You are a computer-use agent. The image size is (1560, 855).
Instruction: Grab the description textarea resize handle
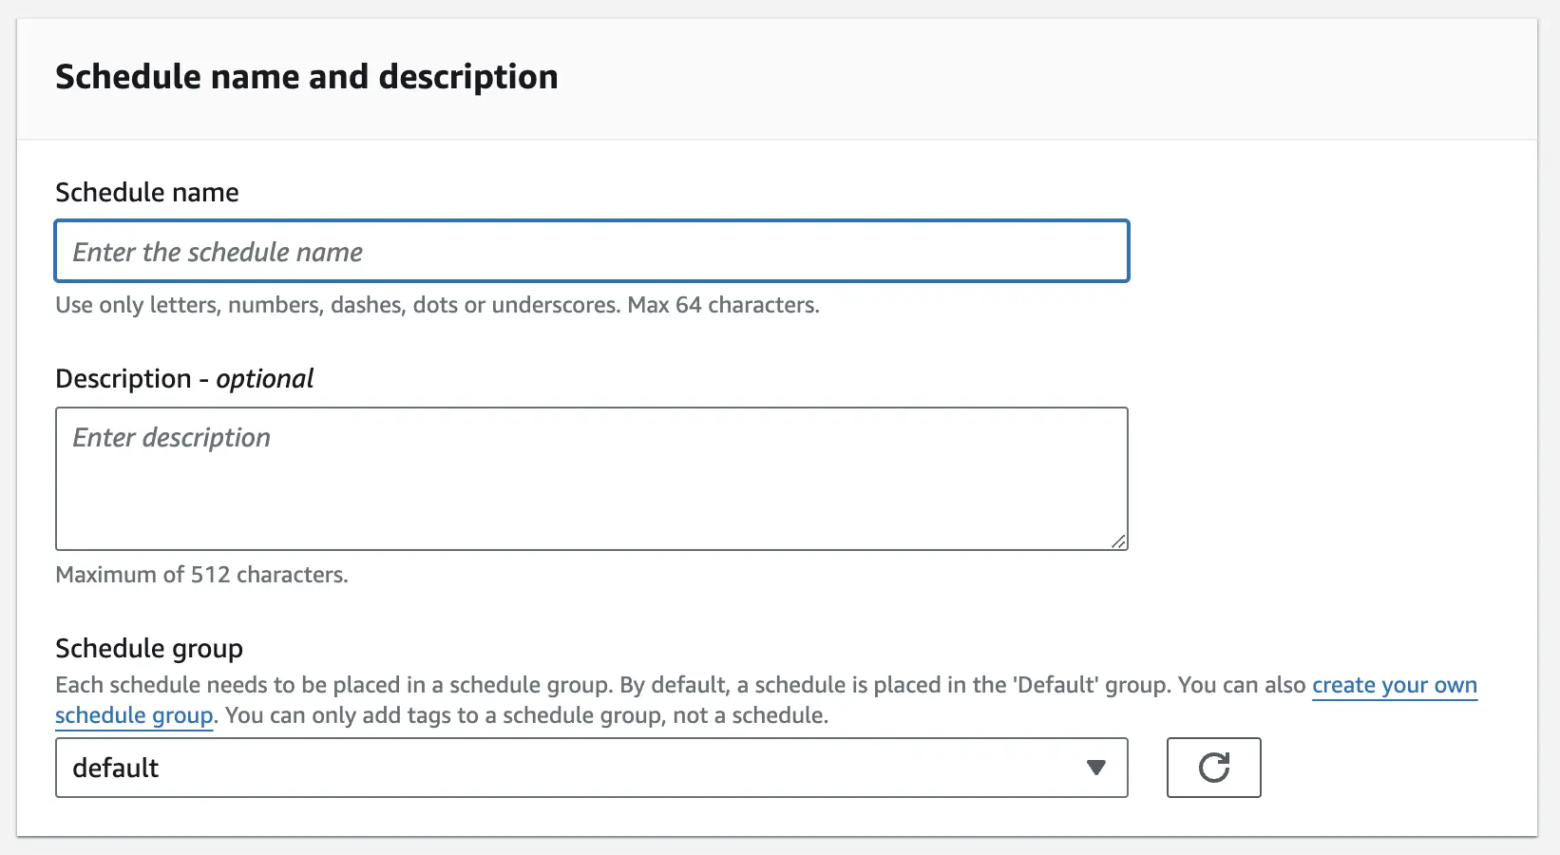[1118, 541]
